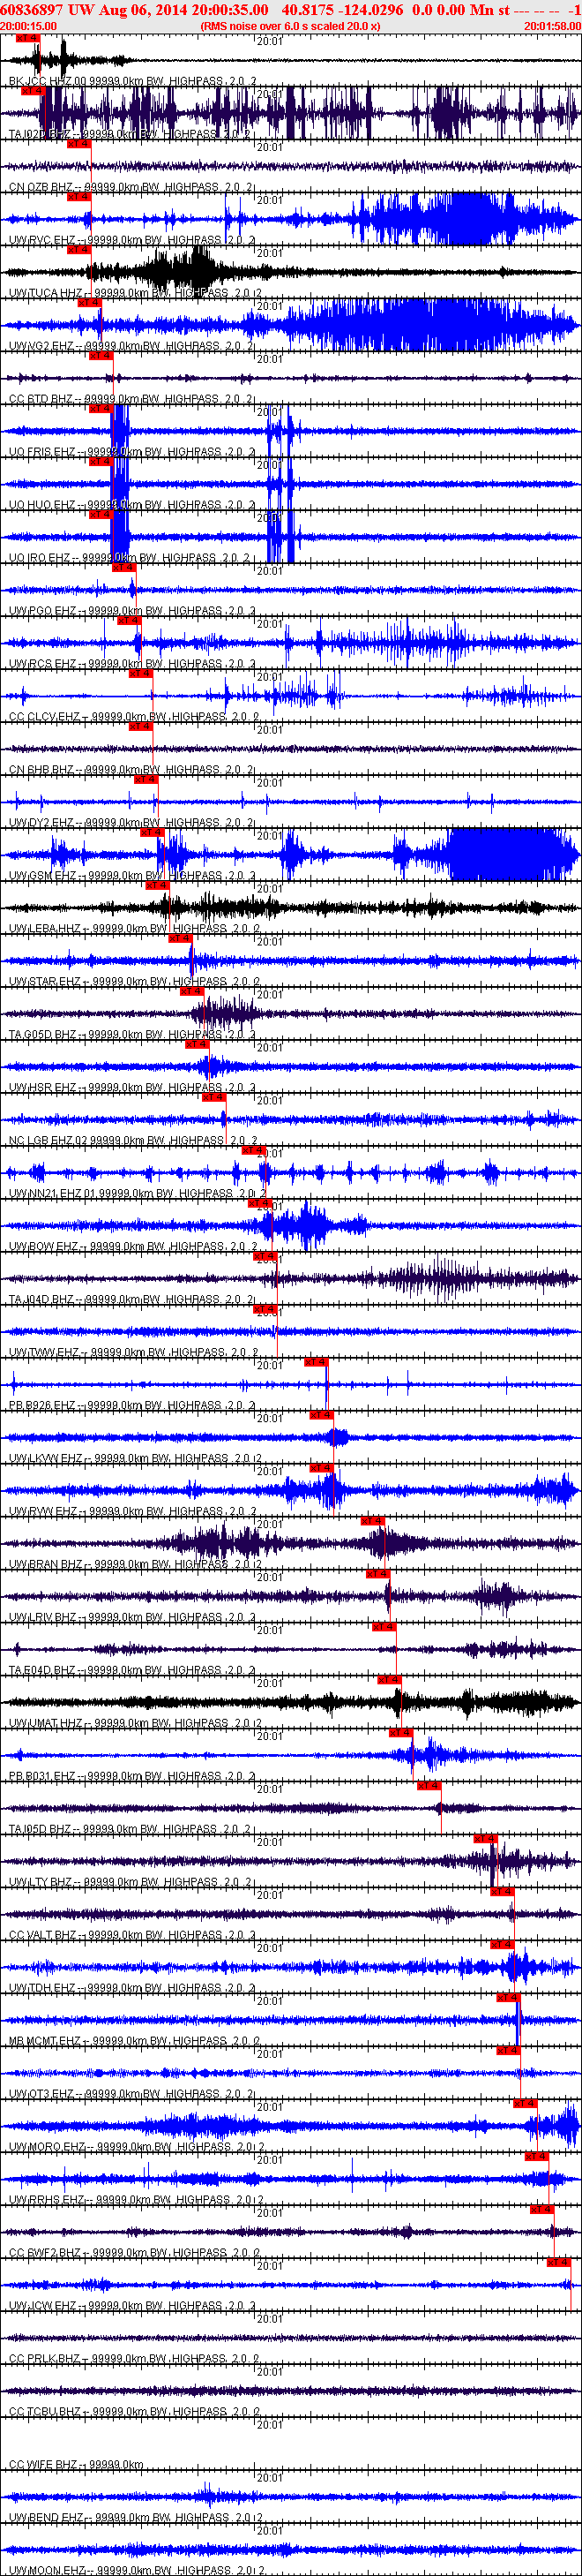Image resolution: width=582 pixels, height=2576 pixels.
Task: Select the pick flag on UW.LTY.BHZ trace
Action: click(x=485, y=1839)
